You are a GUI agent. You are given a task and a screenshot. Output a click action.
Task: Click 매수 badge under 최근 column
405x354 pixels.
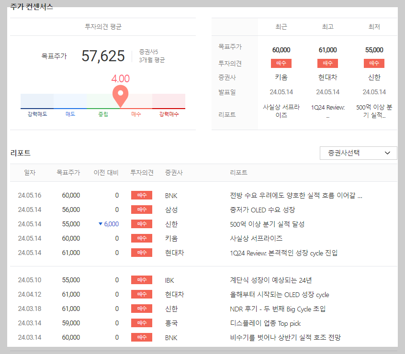(281, 63)
